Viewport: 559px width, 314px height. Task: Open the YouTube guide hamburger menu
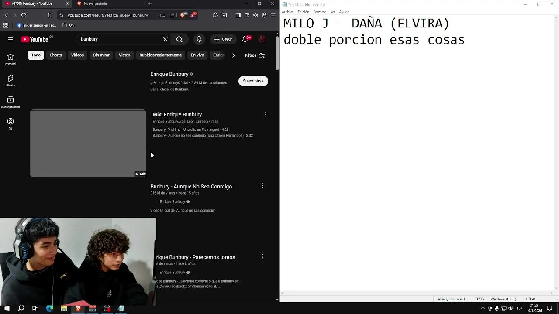[10, 39]
